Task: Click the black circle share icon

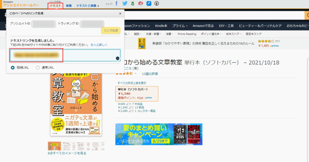Action: (x=157, y=3)
